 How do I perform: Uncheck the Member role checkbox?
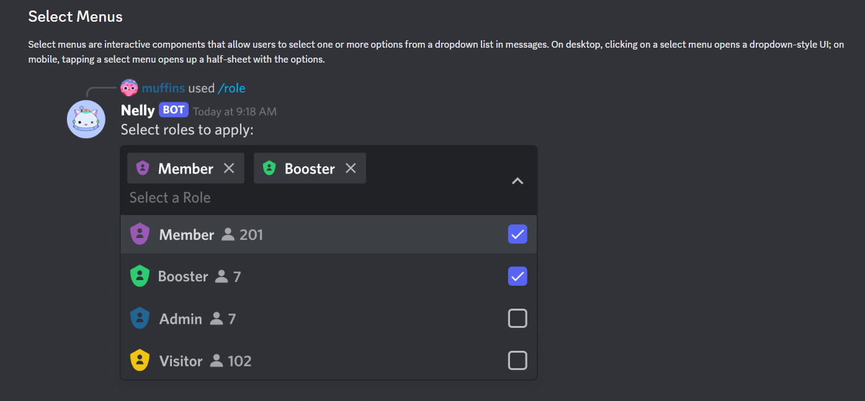click(518, 234)
